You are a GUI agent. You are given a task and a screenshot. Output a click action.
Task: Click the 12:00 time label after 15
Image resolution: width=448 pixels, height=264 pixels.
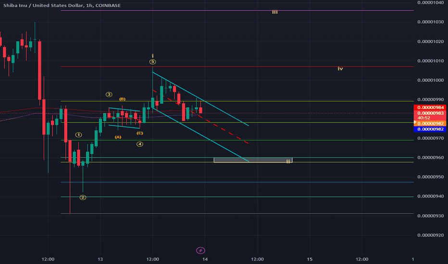point(362,259)
